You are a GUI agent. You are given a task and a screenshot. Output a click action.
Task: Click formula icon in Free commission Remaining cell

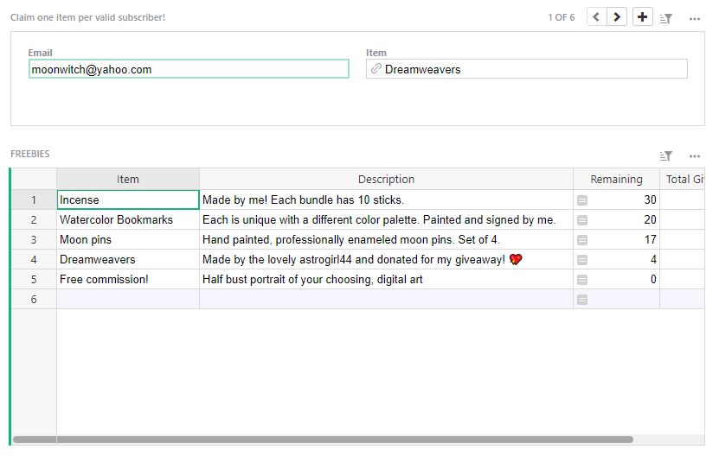pyautogui.click(x=582, y=280)
